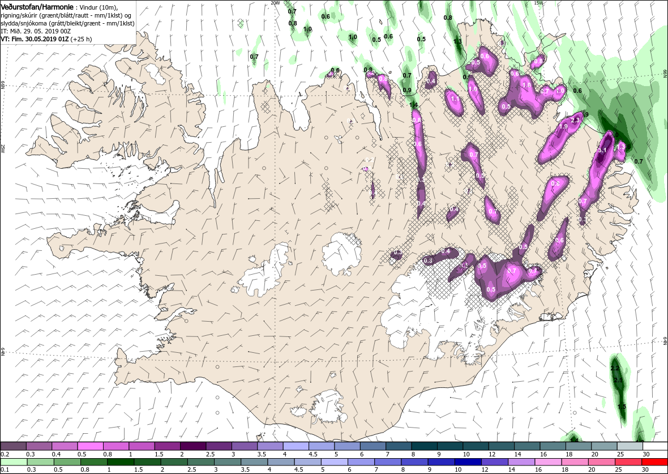Pick the dark teal 8 swatch in upper legend
668x474 pixels.
tap(425, 446)
